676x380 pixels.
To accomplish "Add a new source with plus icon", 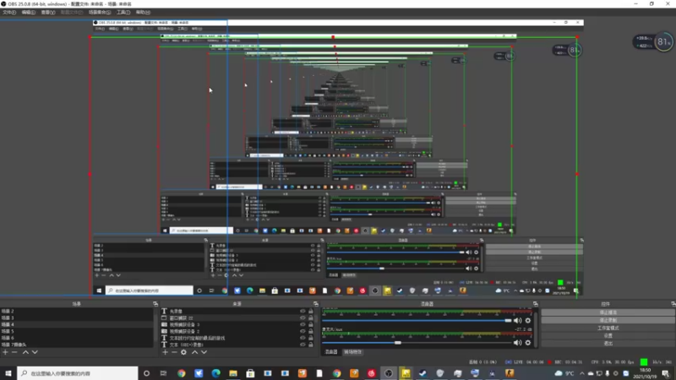I will click(x=165, y=352).
